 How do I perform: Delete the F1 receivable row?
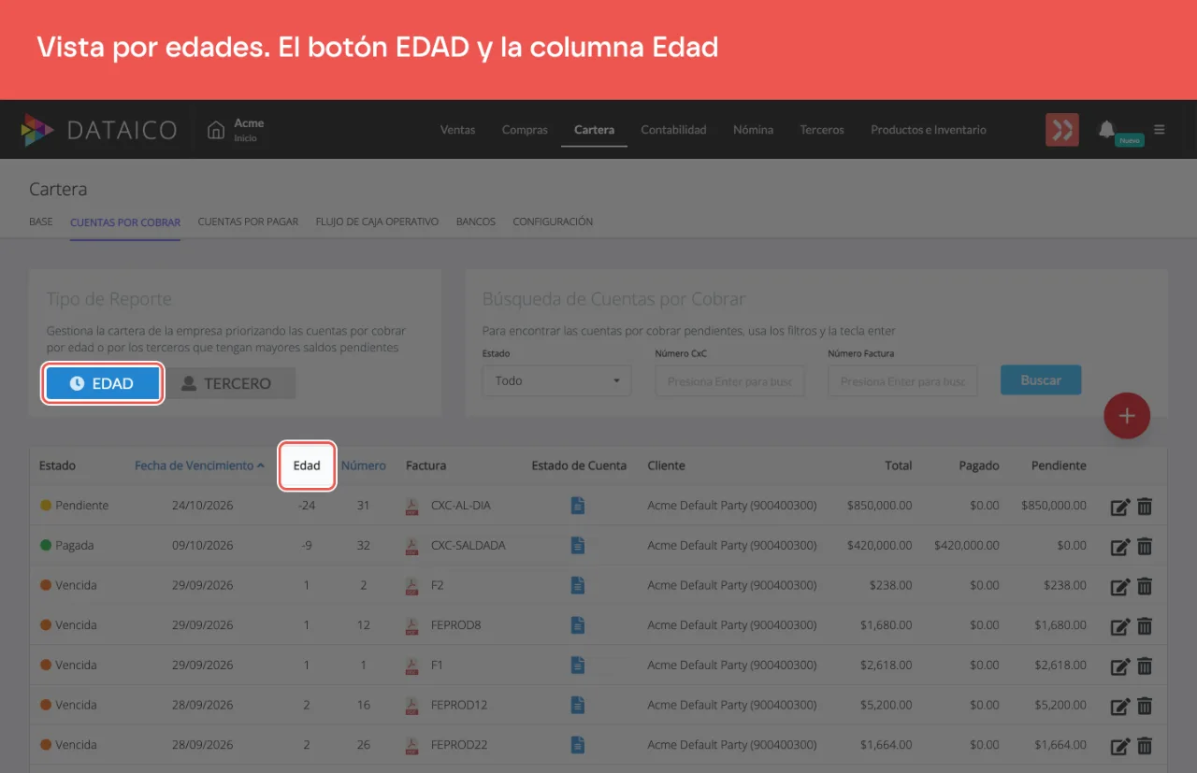coord(1145,666)
